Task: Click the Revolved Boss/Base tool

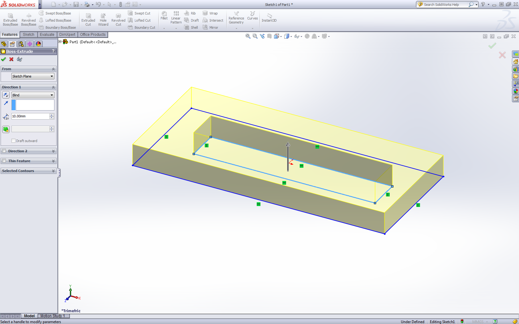Action: [29, 20]
